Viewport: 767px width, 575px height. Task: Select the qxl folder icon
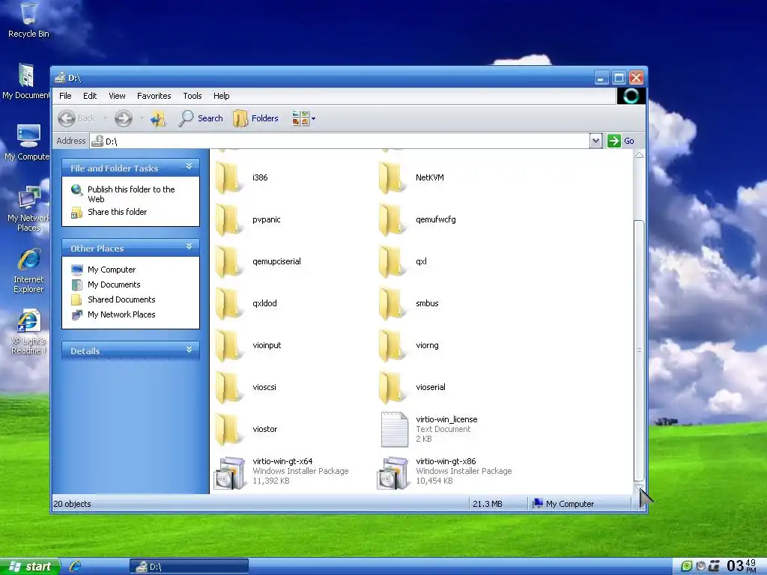tap(392, 261)
